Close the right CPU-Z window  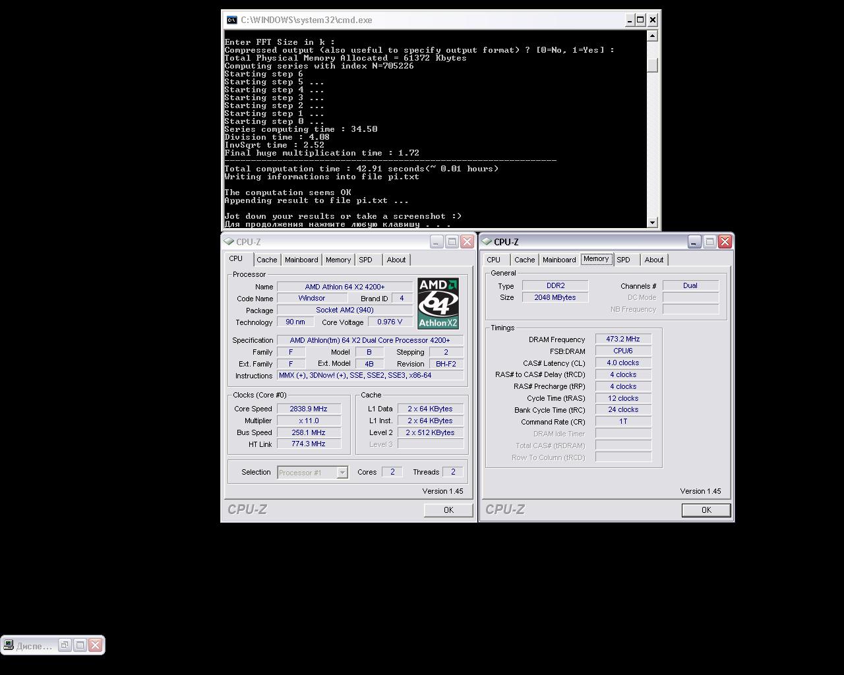(725, 242)
